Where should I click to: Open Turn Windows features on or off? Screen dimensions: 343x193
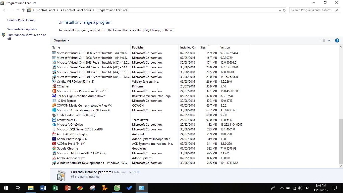coord(26,37)
